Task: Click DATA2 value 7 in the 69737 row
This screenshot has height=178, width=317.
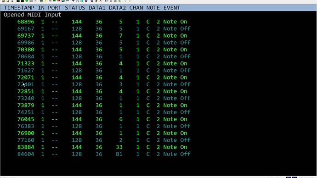Action: 121,35
